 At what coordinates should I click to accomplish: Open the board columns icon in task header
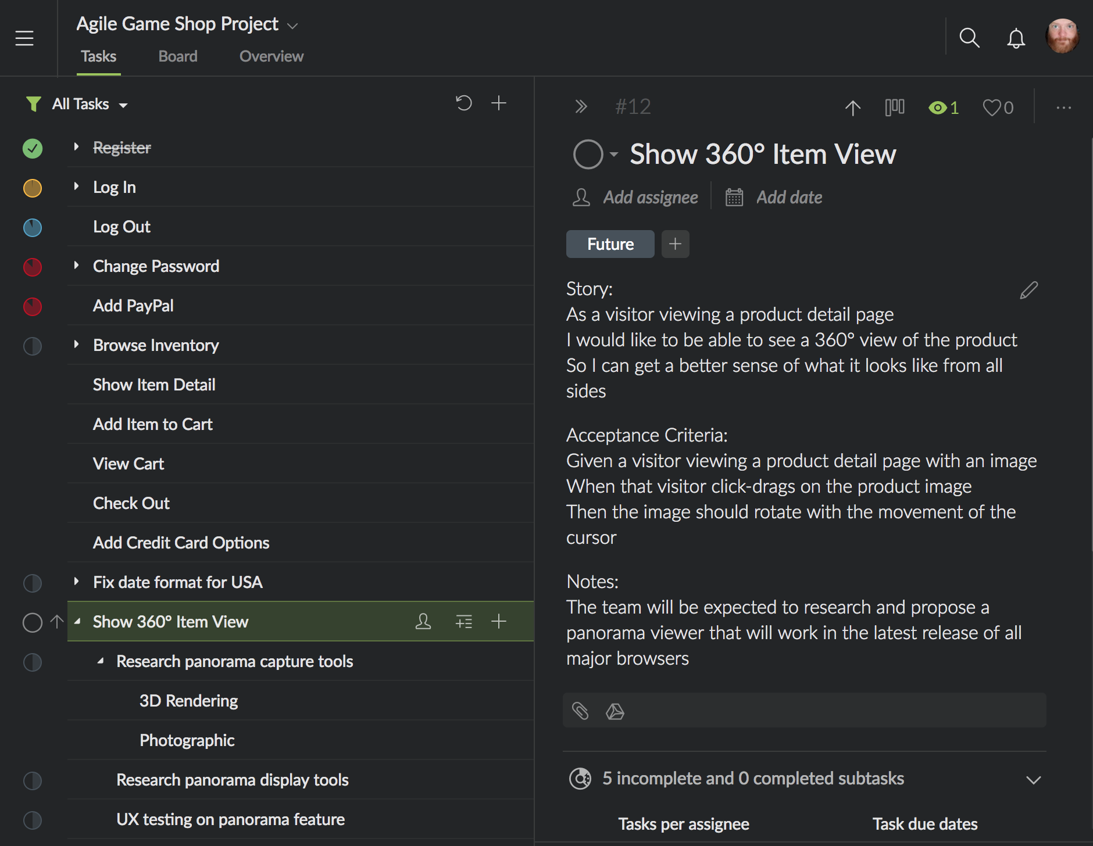(x=894, y=107)
